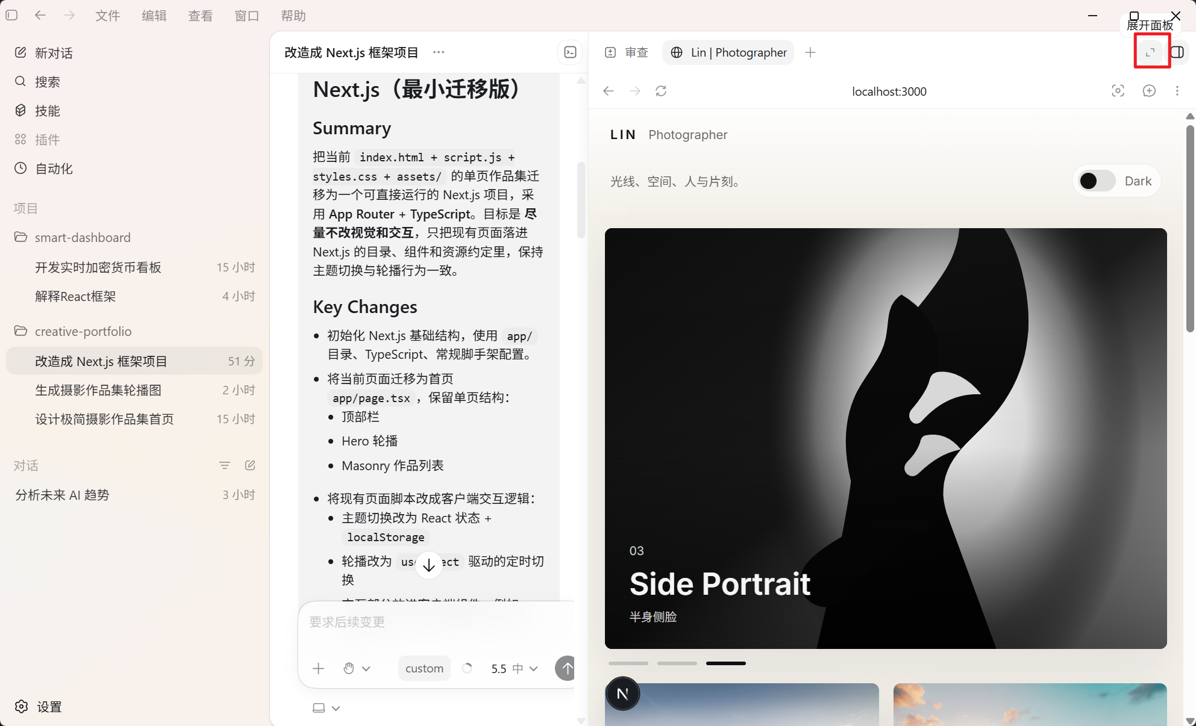The image size is (1196, 726).
Task: Click the preview page vertical scrollbar
Action: (1190, 229)
